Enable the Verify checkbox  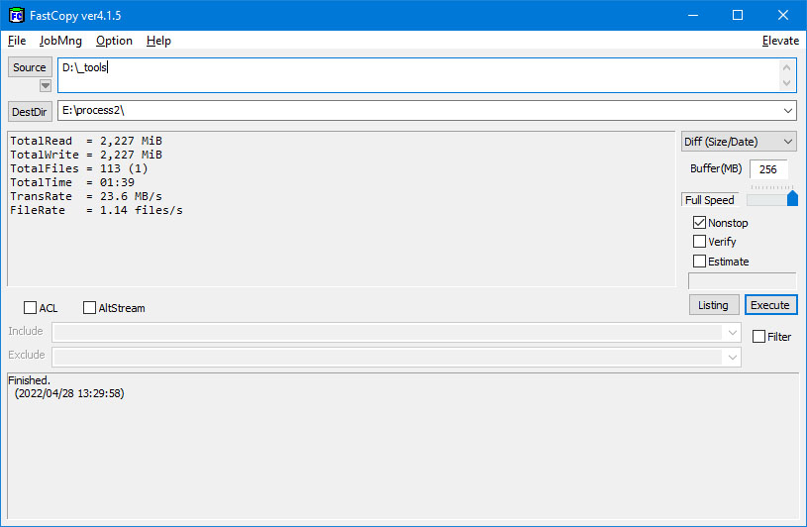point(699,242)
